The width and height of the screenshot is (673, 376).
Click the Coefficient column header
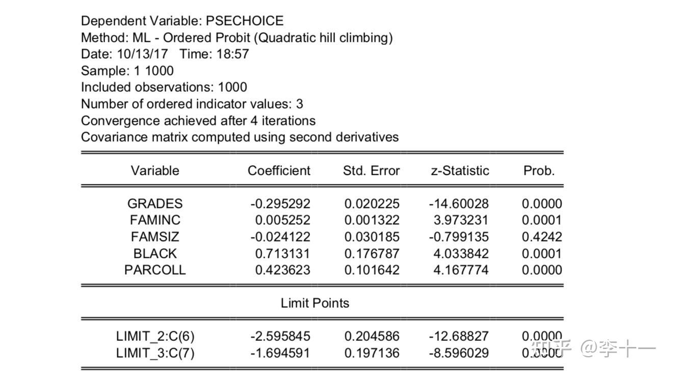[x=279, y=170]
